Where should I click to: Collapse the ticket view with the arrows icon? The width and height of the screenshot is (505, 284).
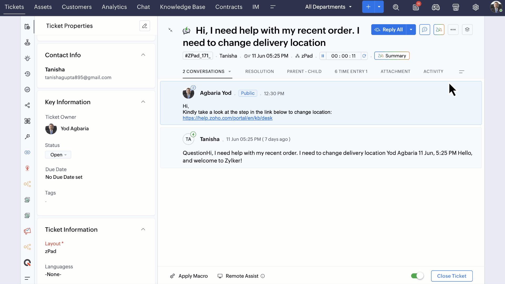pos(170,30)
